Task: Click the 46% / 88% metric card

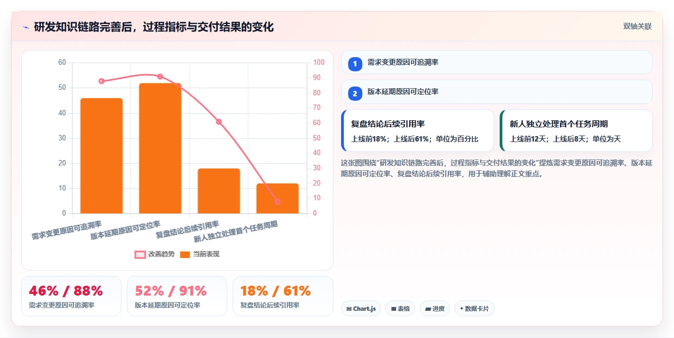Action: 71,296
